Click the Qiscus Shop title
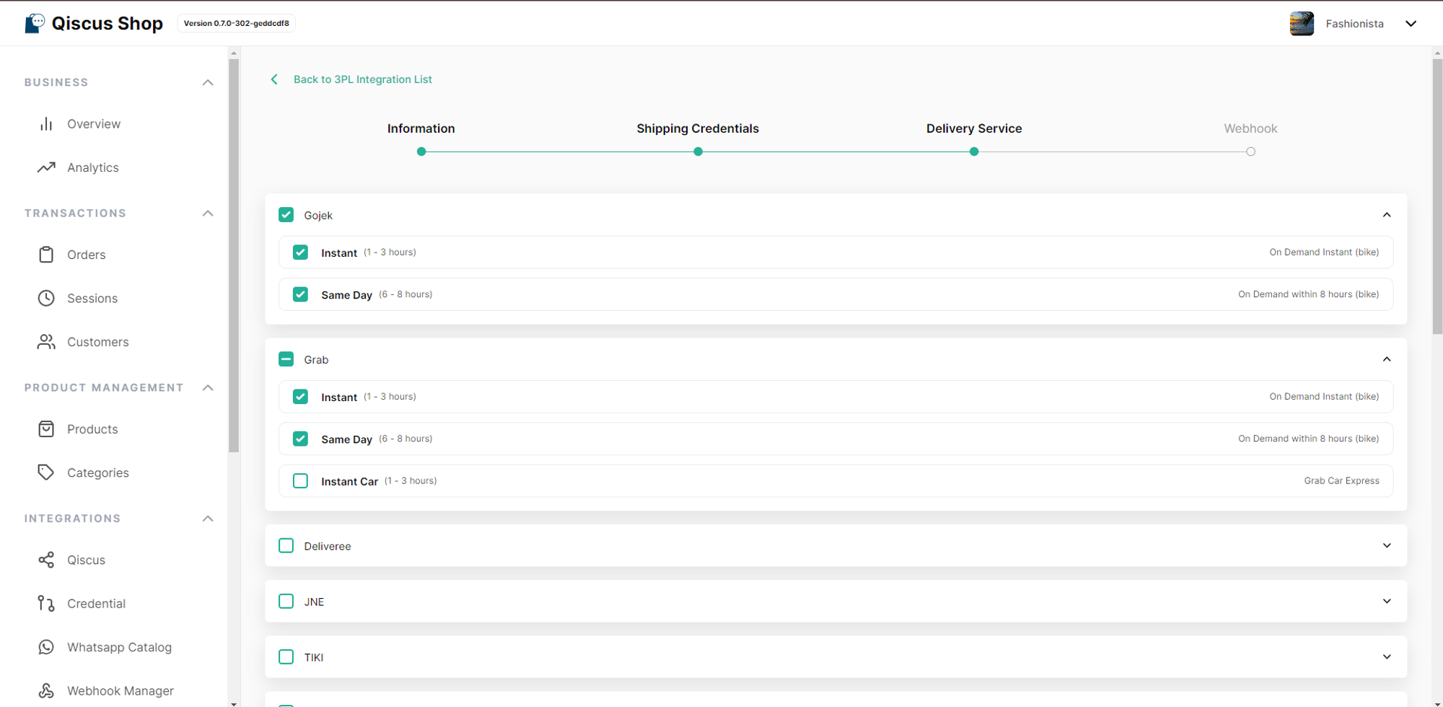Screen dimensions: 1443x707 tap(108, 23)
